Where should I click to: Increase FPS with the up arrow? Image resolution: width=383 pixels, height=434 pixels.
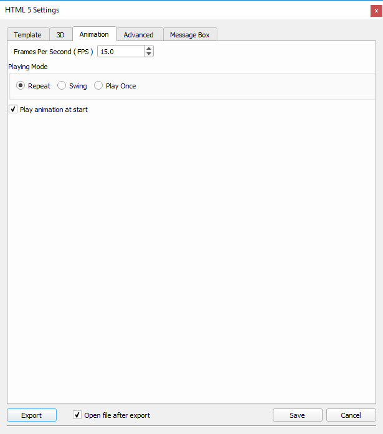[149, 49]
